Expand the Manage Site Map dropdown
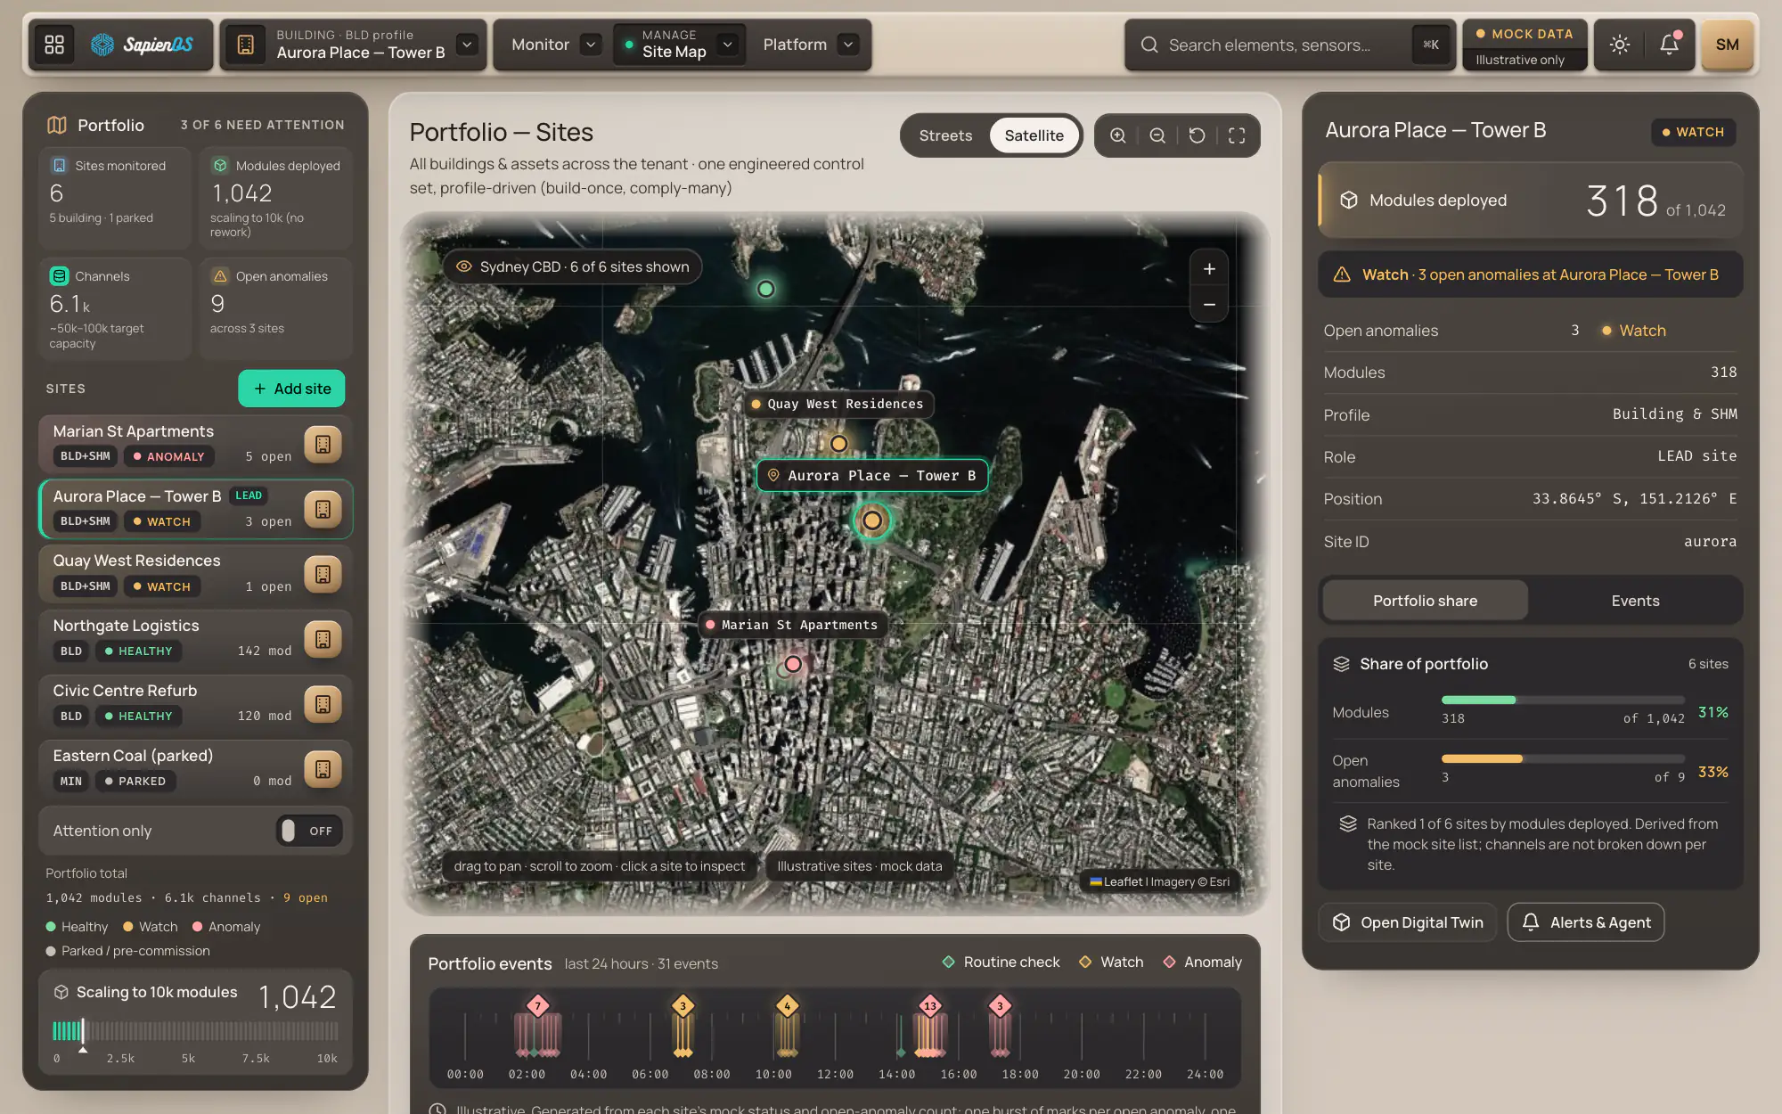 point(728,45)
